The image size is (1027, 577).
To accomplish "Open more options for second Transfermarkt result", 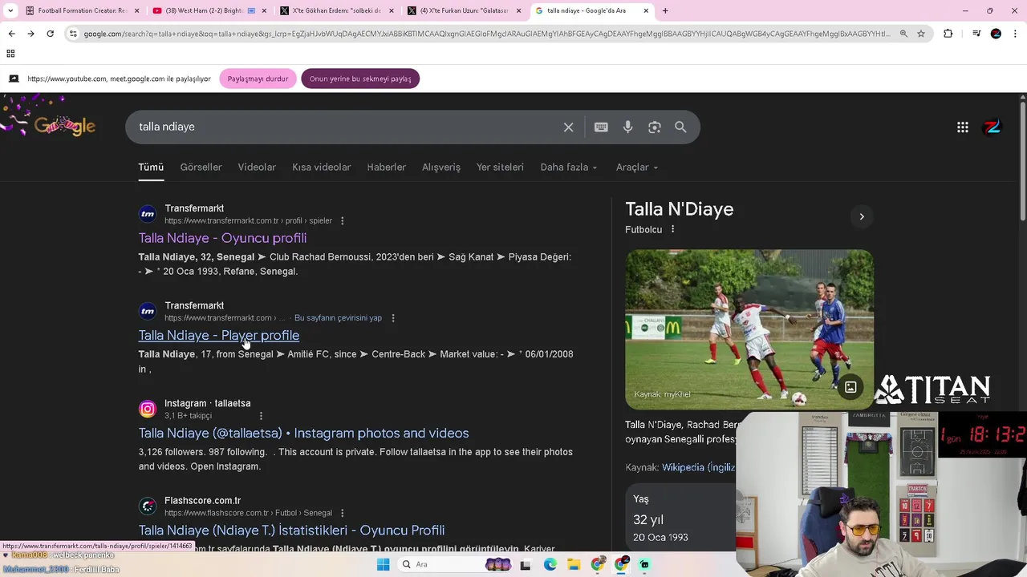I will (392, 318).
